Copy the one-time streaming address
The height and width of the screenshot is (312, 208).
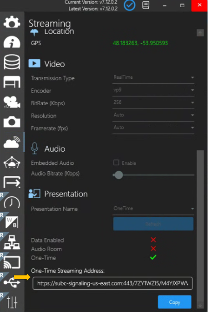pos(175,302)
